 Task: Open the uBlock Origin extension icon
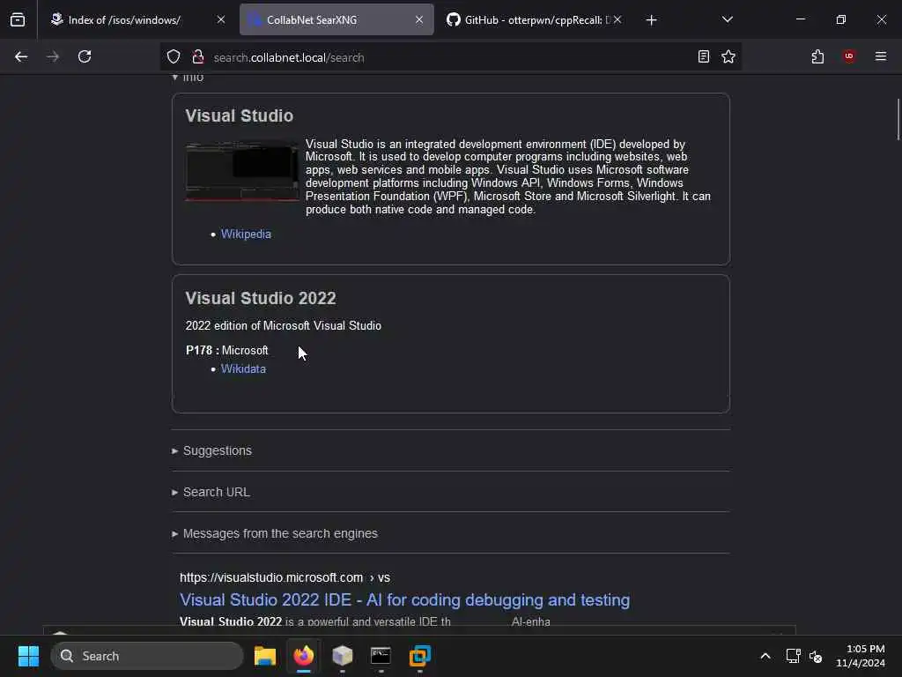click(x=849, y=56)
